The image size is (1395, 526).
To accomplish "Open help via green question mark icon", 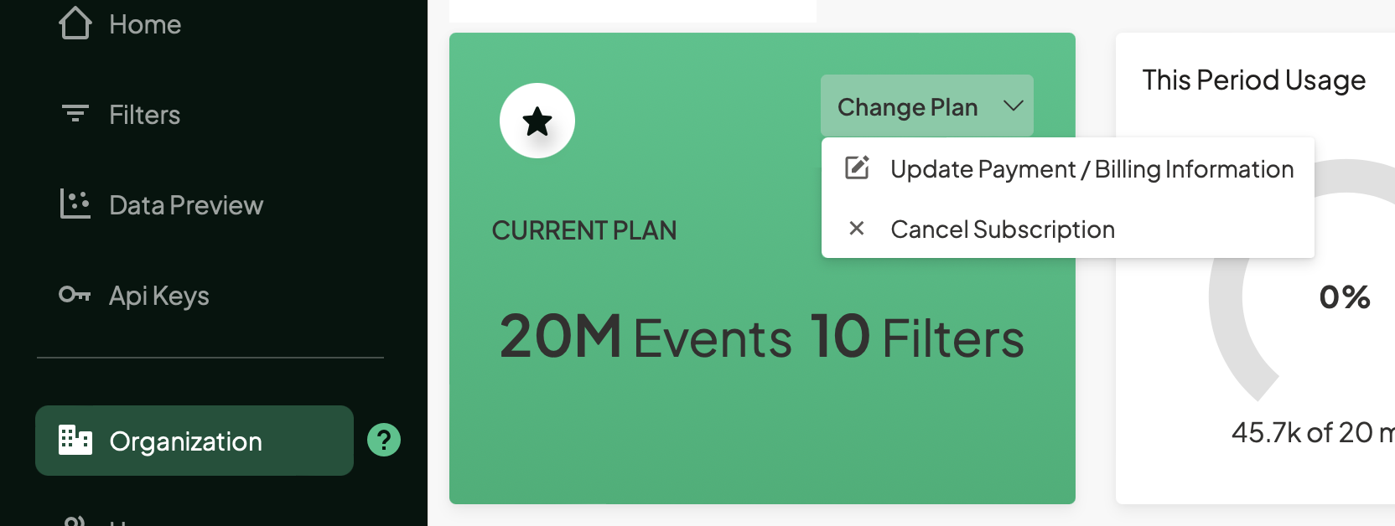I will coord(384,440).
